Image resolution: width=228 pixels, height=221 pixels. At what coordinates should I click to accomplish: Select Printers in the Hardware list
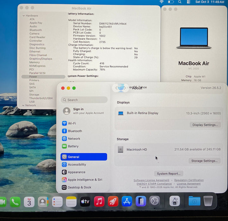pos(34,80)
